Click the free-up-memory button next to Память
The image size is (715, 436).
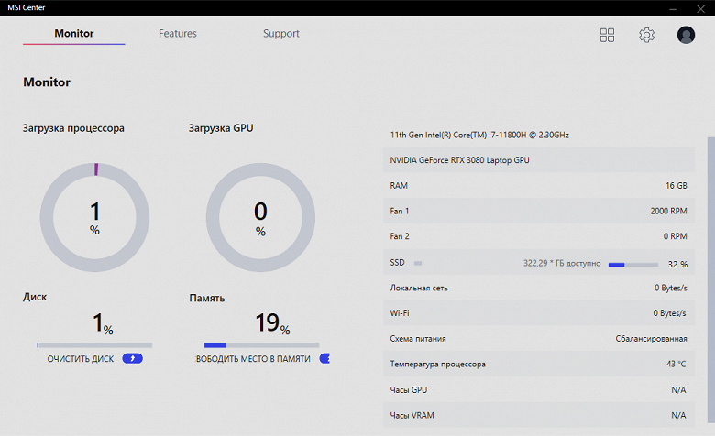pyautogui.click(x=324, y=358)
